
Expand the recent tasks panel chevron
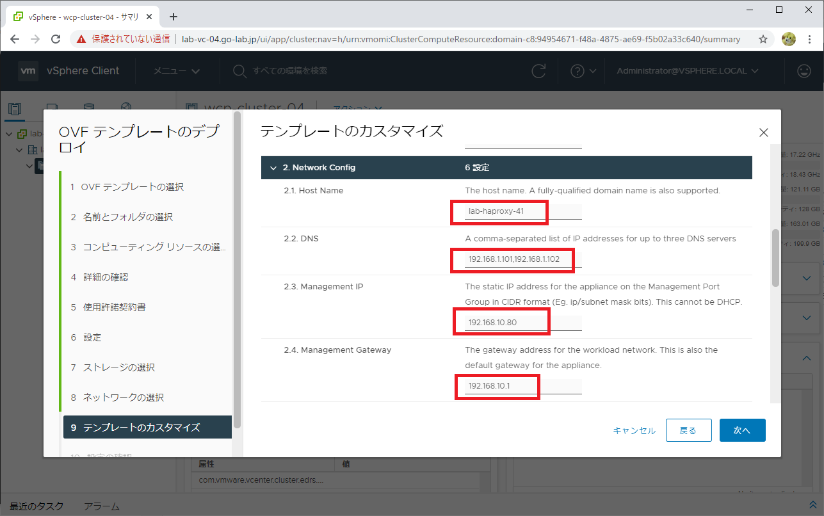click(813, 505)
